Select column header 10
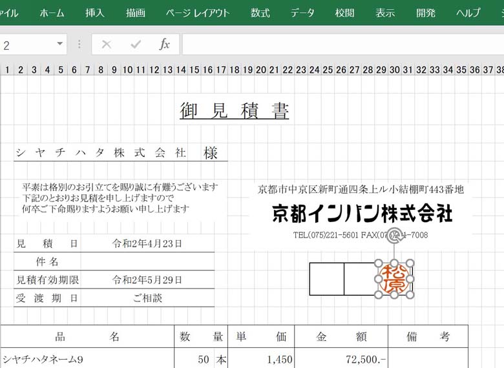 tap(127, 70)
